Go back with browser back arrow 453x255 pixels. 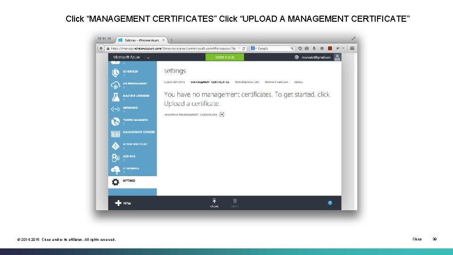click(x=101, y=48)
